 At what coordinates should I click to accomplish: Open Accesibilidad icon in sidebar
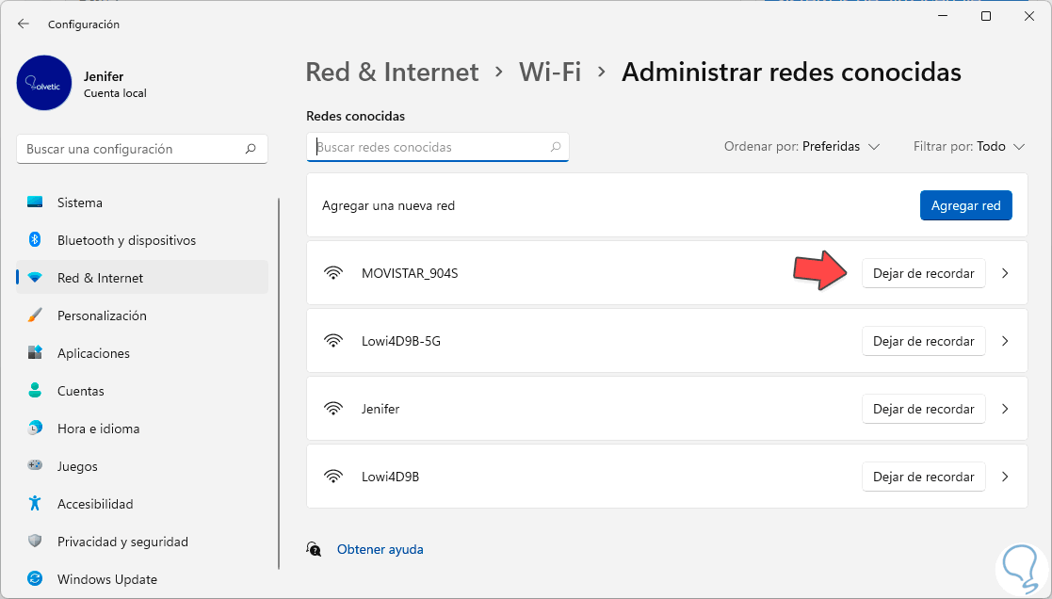(35, 504)
